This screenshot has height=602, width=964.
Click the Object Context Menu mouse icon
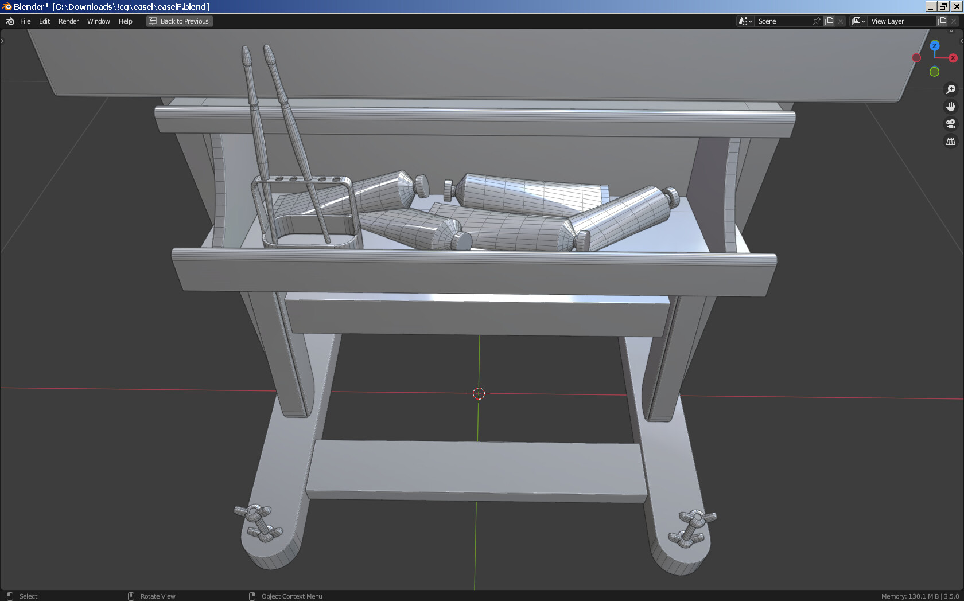(252, 596)
